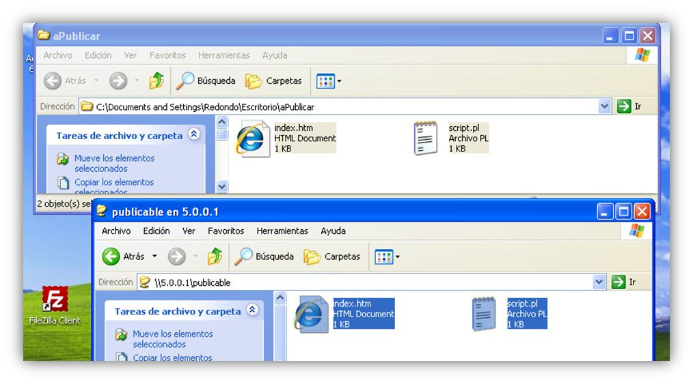Click network share icon in publicable address bar
This screenshot has width=693, height=384.
click(x=145, y=282)
